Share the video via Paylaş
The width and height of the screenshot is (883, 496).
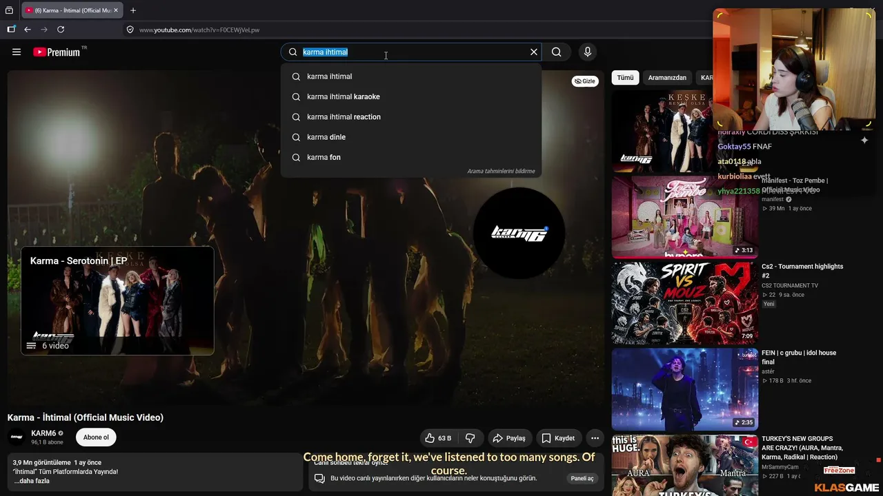[510, 438]
